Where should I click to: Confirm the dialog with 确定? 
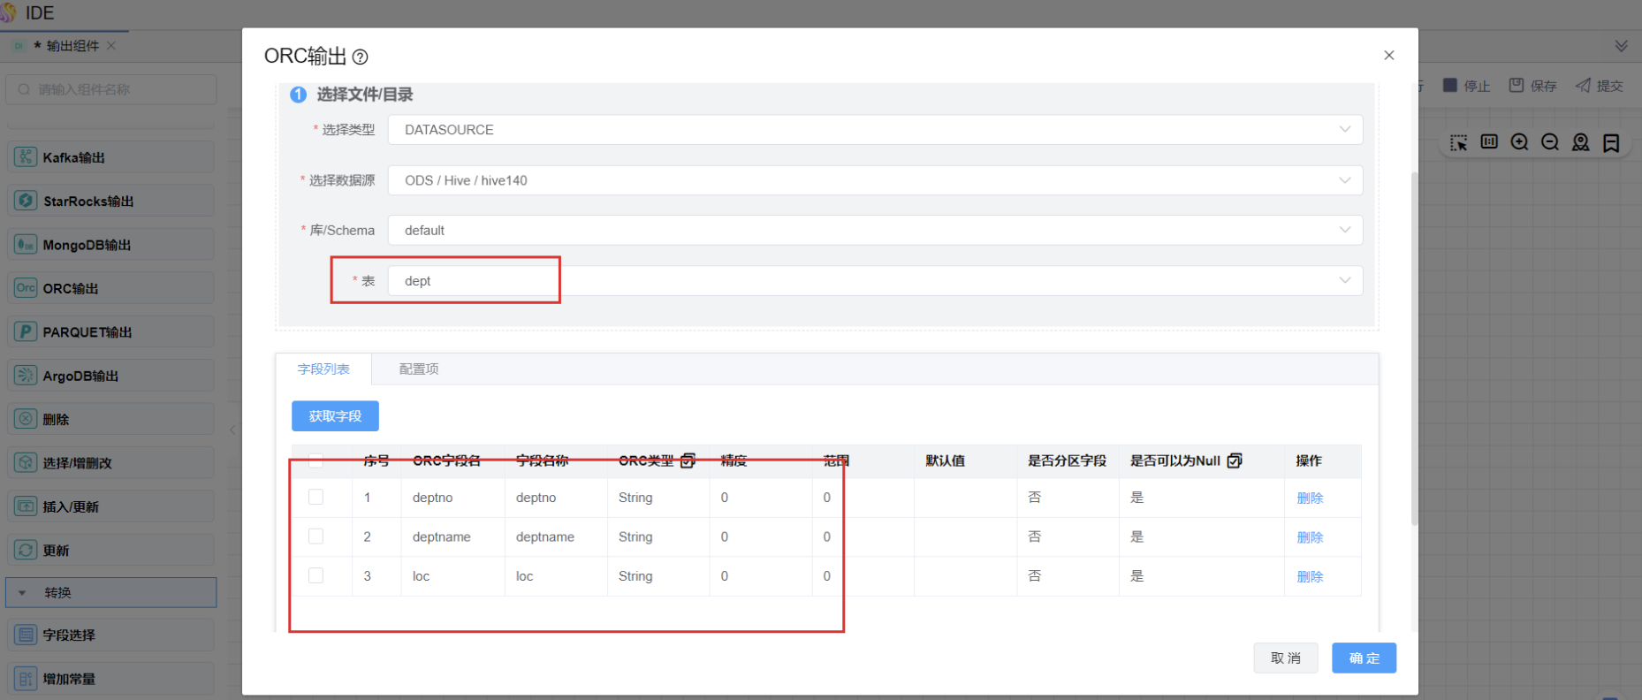[x=1365, y=658]
